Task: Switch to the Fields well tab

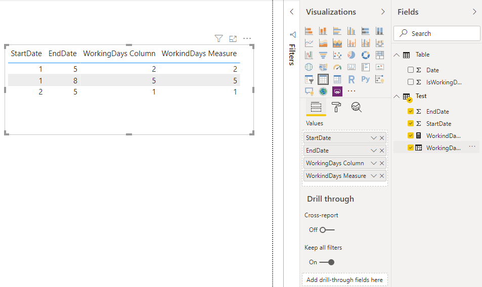Action: pos(316,107)
